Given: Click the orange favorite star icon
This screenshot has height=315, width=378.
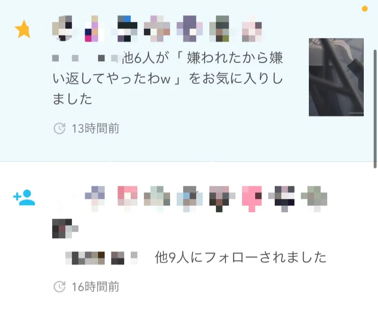Looking at the screenshot, I should click(x=23, y=29).
